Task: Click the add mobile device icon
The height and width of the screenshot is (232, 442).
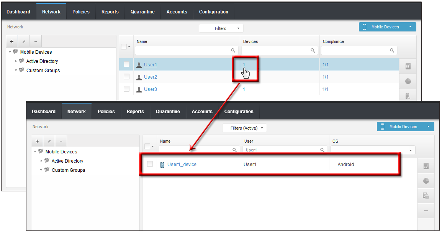Action: point(408,96)
